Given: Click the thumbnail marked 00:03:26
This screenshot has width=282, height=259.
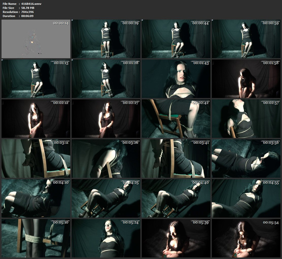Looking at the screenshot, I should point(106,158).
